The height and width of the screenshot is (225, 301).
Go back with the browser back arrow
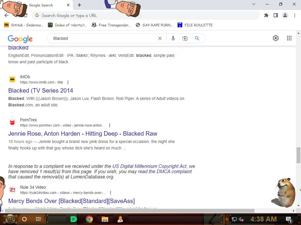point(6,15)
